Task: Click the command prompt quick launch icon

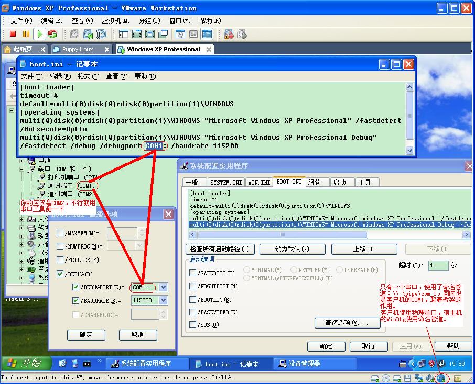Action: 87,364
